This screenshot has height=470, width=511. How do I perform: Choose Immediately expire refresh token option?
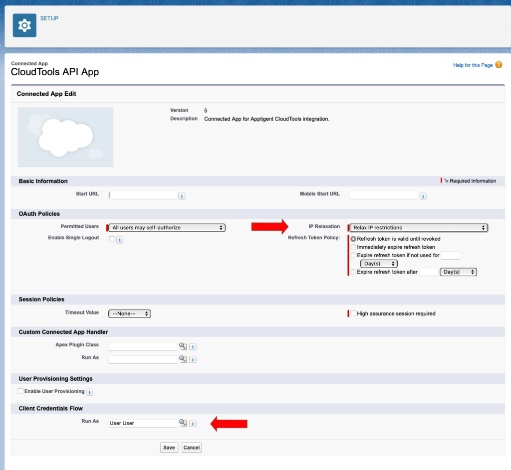pos(353,247)
